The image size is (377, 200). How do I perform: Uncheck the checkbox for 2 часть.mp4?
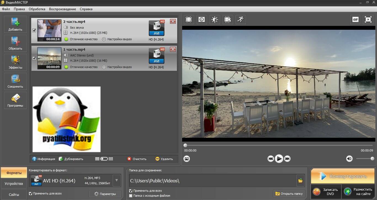(34, 31)
